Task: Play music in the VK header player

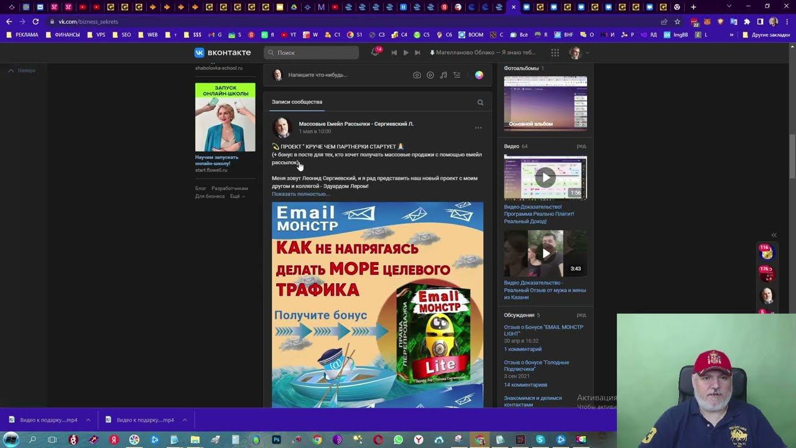Action: pyautogui.click(x=405, y=53)
